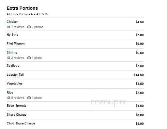Open the Chicken menu item link
Viewport: 167px width, 129px height.
(12, 22)
